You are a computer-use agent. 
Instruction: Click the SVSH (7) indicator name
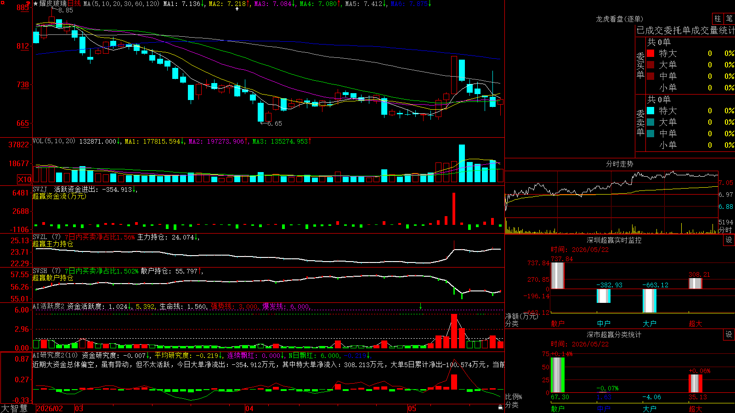click(46, 271)
